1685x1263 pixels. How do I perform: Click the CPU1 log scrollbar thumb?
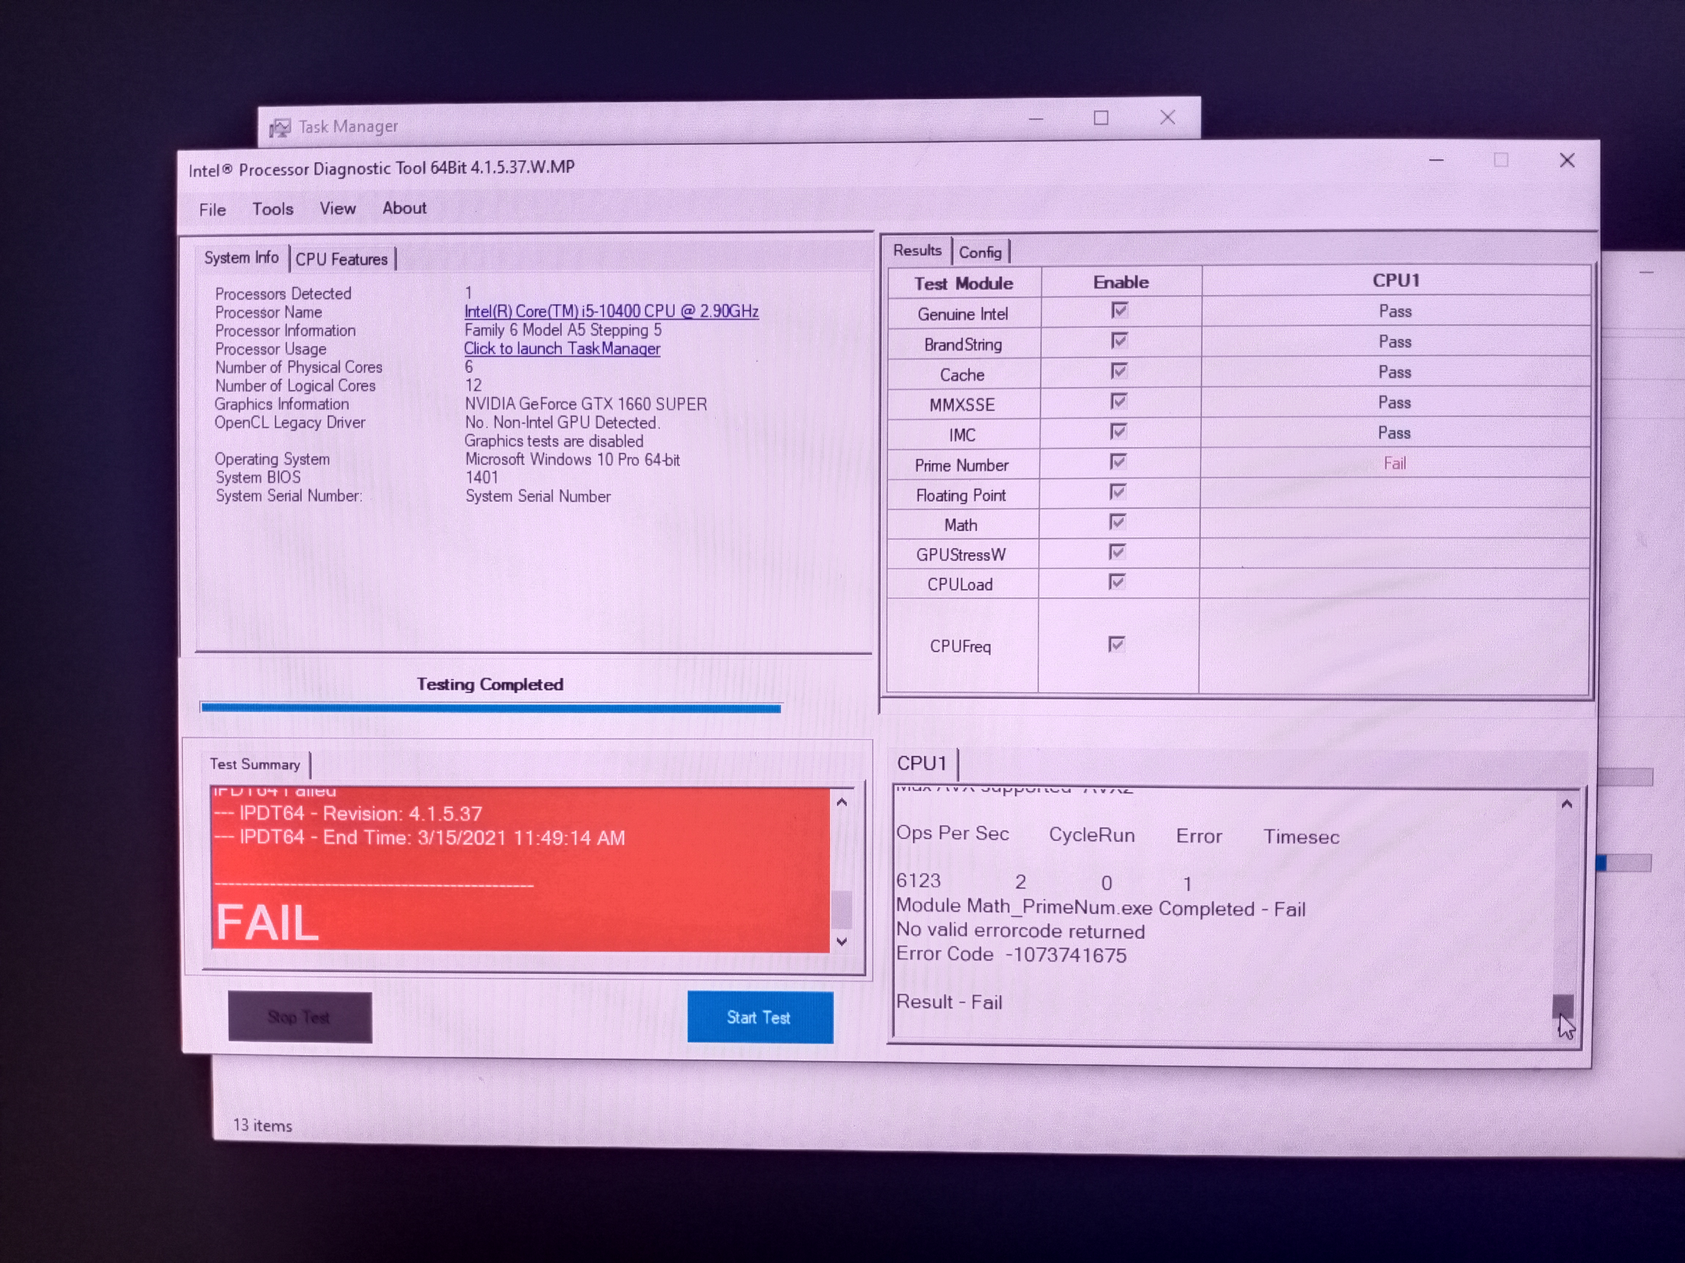point(1563,1005)
